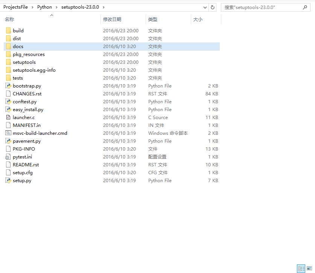Click the search magnifier icon
This screenshot has height=273, width=315.
[305, 8]
